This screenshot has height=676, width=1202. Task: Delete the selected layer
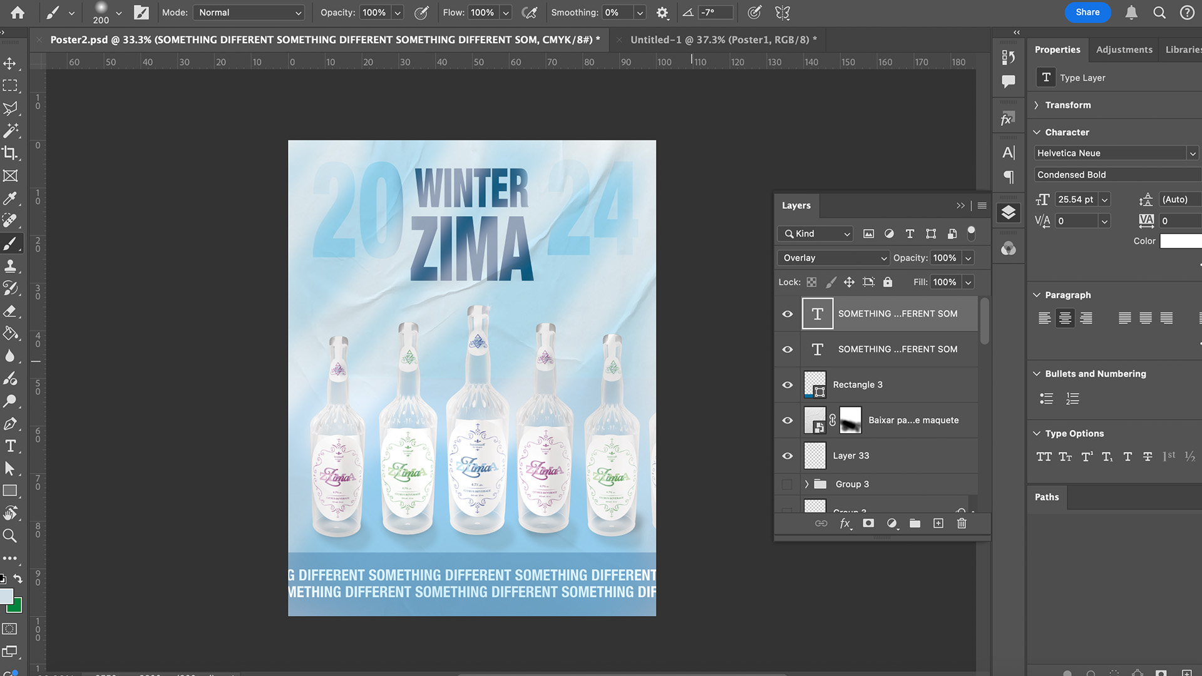(x=962, y=523)
